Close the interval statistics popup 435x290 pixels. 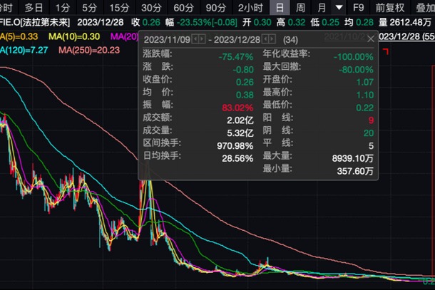(371, 39)
